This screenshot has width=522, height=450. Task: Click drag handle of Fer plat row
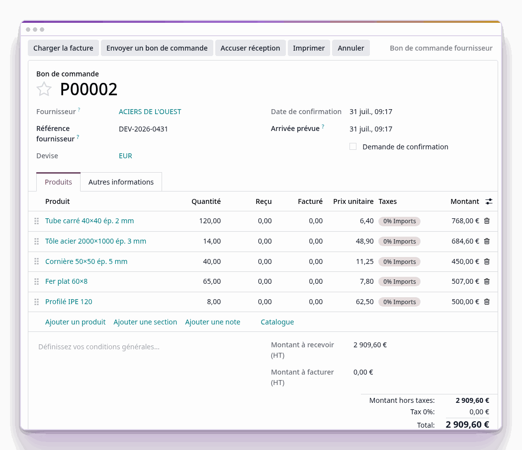37,281
